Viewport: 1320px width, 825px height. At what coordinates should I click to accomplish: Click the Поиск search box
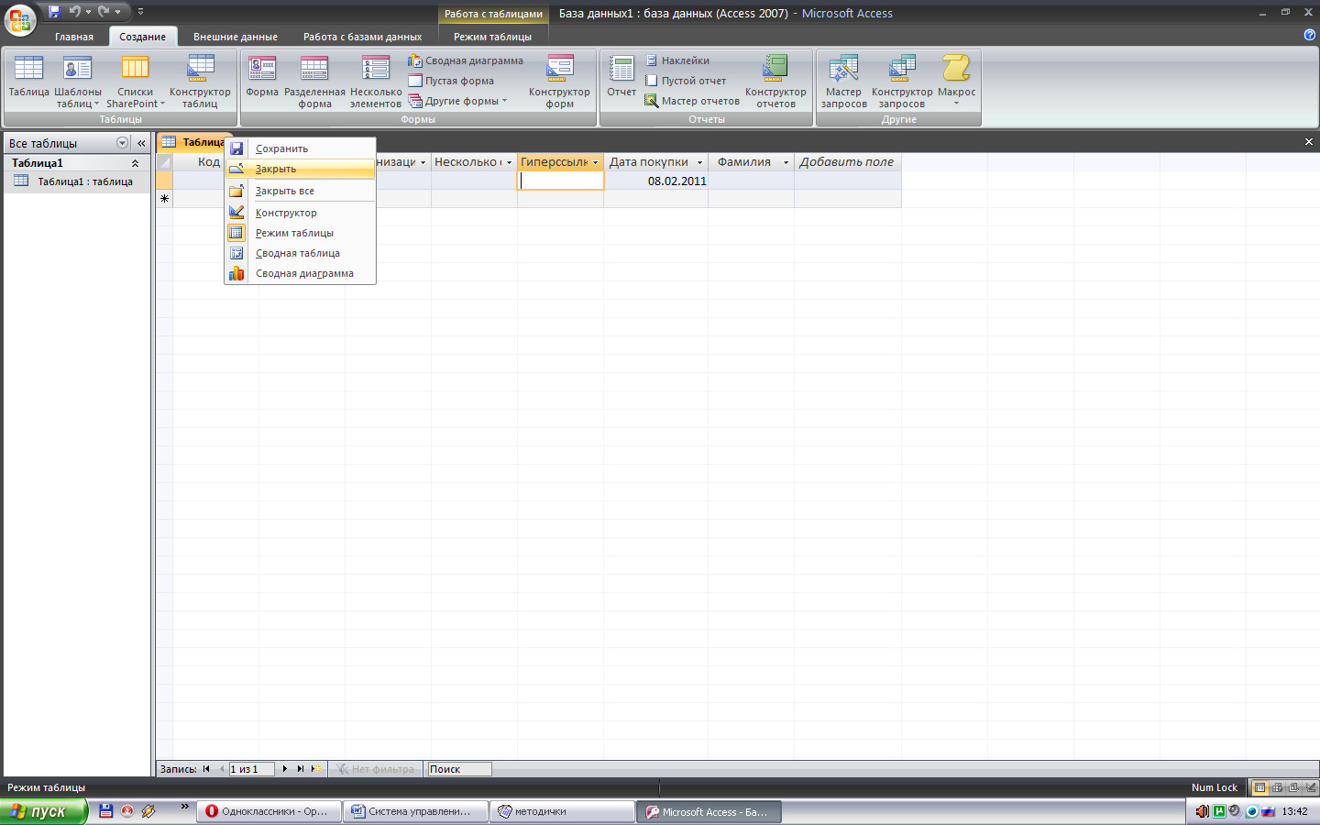(459, 769)
